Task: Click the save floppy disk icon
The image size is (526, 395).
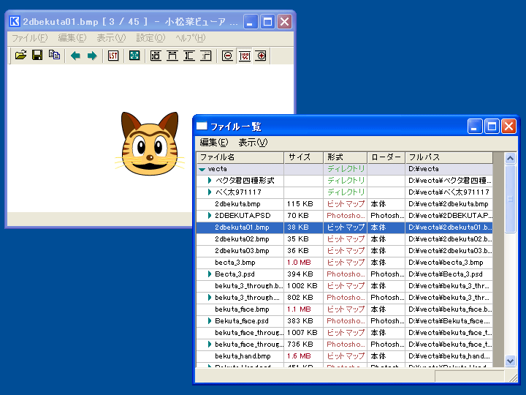Action: tap(37, 56)
